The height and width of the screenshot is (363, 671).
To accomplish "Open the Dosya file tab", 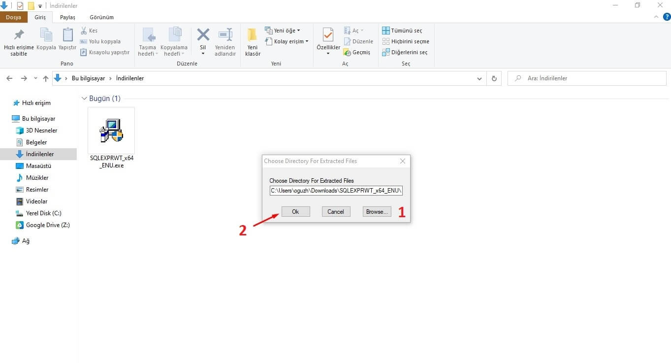I will 13,17.
